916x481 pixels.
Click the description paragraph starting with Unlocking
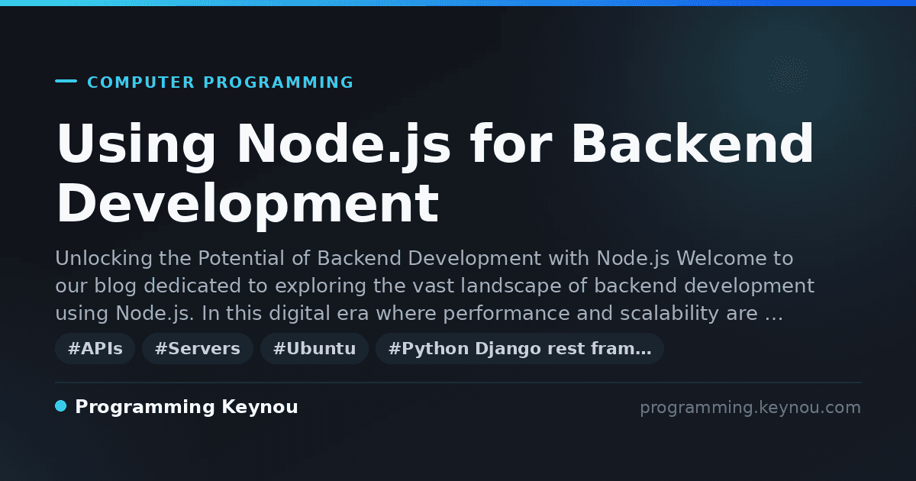(x=435, y=286)
